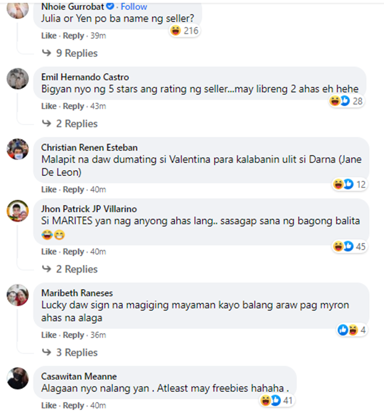Click the reply arrow icon beside 3 Replies

point(47,352)
